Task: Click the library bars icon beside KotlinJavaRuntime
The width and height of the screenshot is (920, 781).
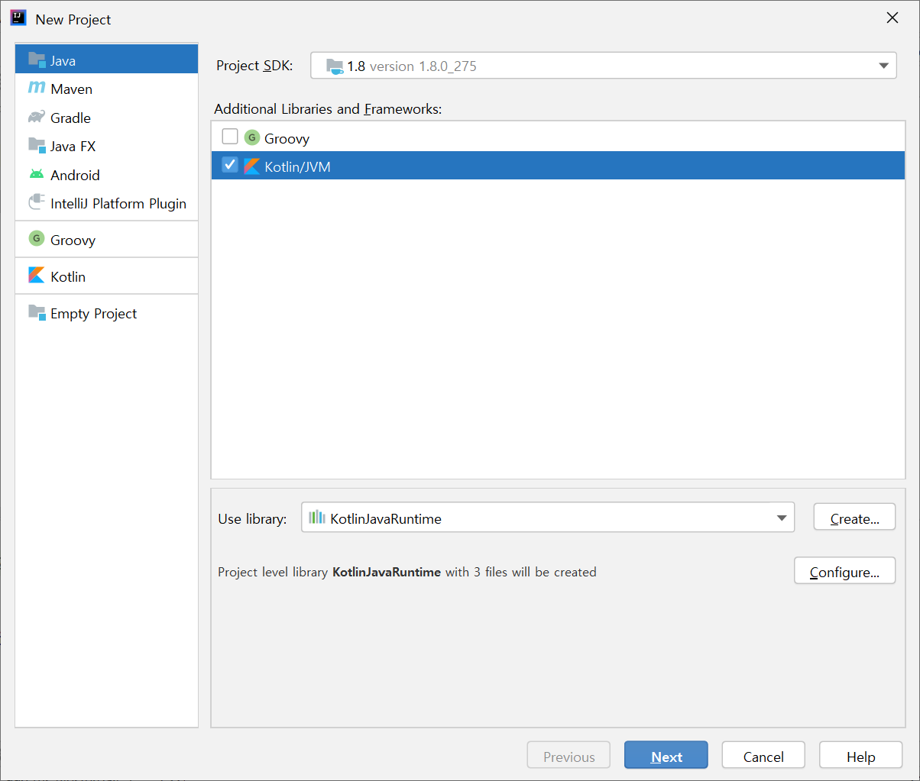Action: click(x=317, y=518)
